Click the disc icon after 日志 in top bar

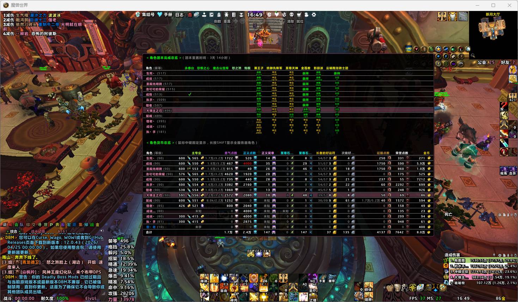click(x=196, y=15)
